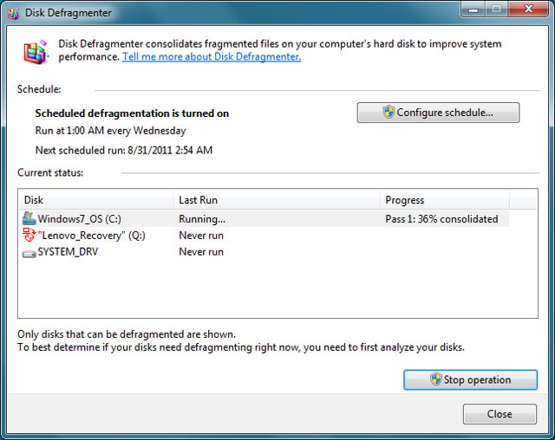Close the window using the red X

pyautogui.click(x=525, y=11)
